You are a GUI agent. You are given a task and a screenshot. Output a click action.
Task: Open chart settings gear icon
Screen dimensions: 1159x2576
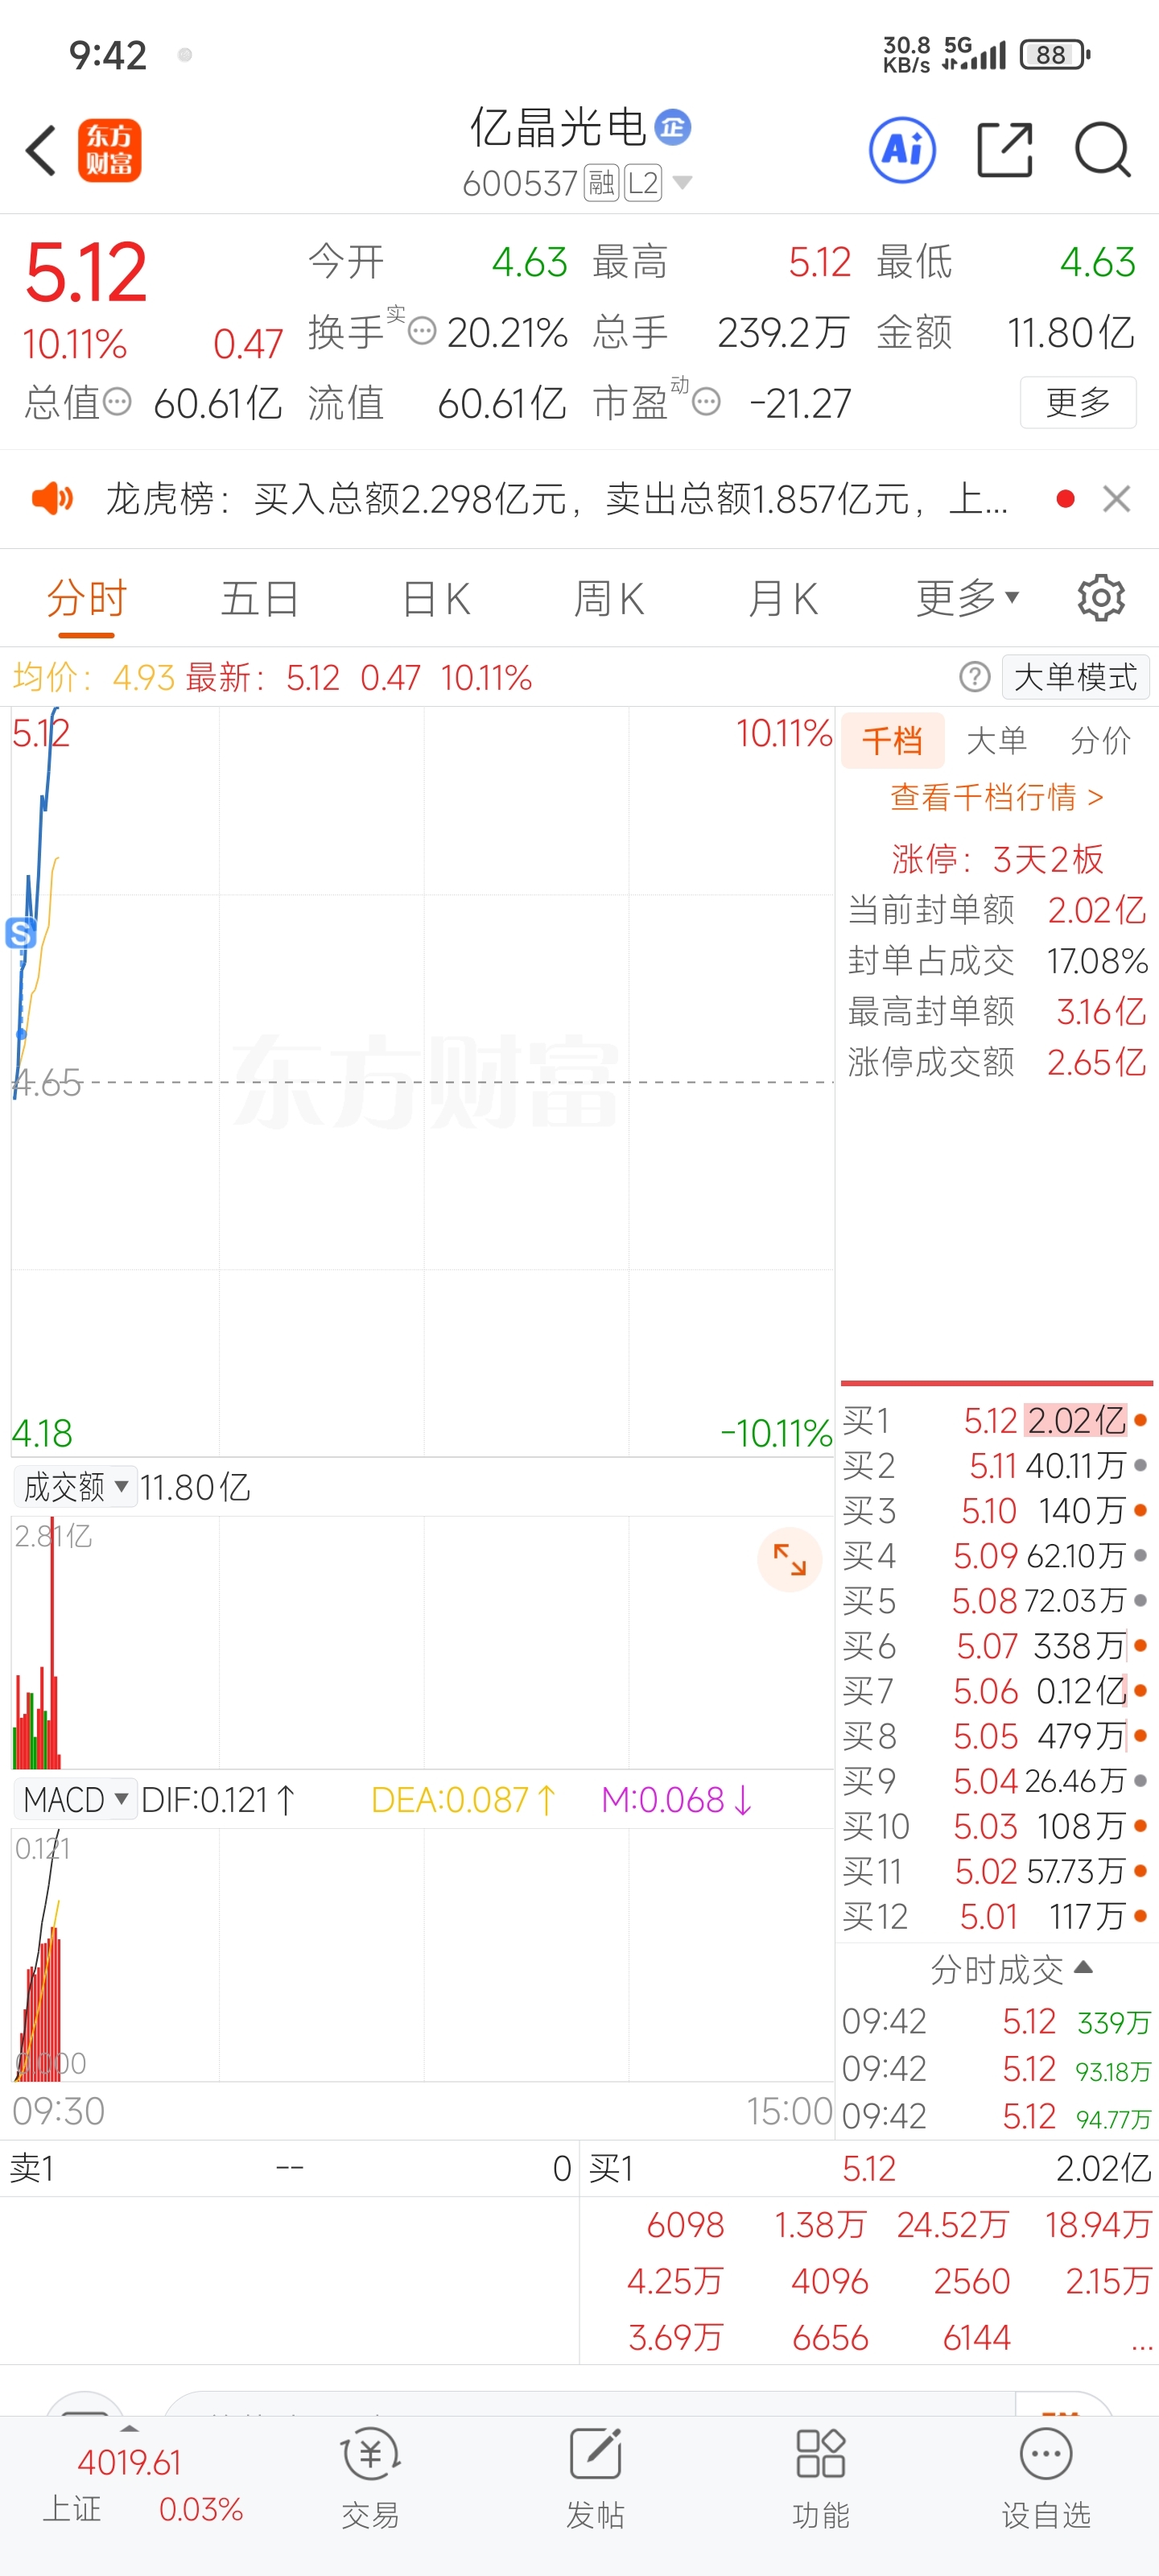(x=1101, y=598)
